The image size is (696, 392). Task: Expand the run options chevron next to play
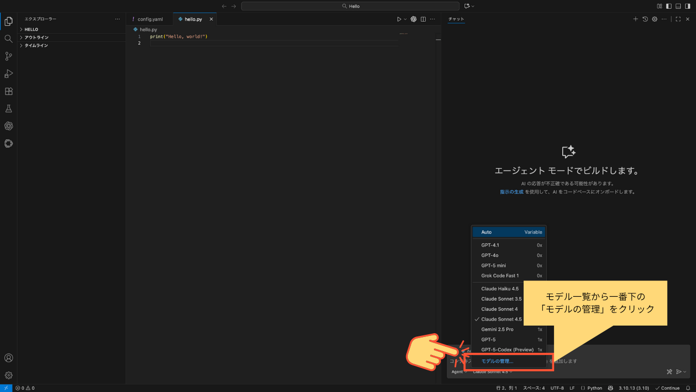(405, 19)
